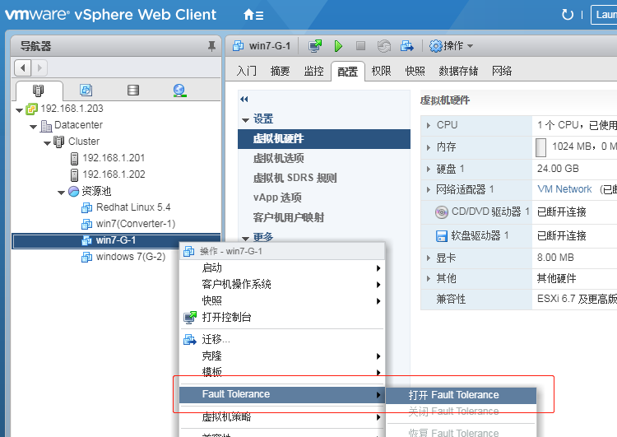Switch to Hosts and Clusters view icon
This screenshot has width=617, height=437.
click(x=38, y=91)
